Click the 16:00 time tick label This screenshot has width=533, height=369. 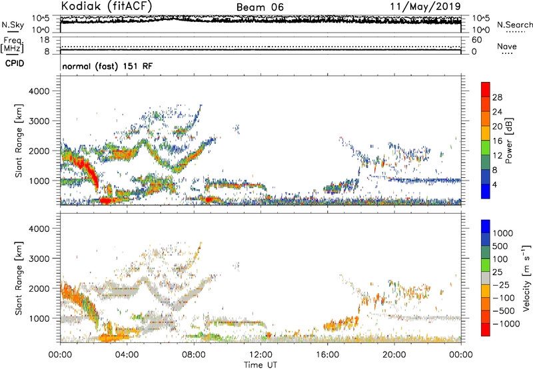coord(327,354)
